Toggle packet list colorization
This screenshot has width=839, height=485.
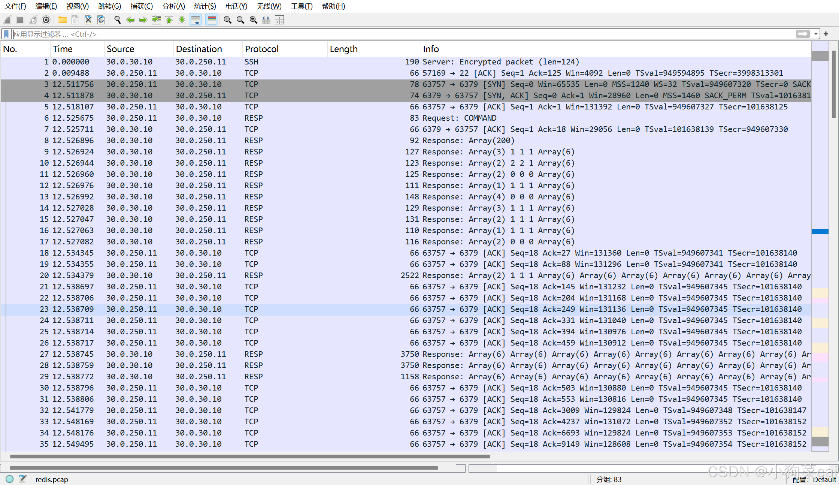tap(212, 20)
